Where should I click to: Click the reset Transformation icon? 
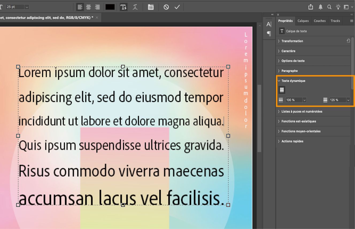348,41
